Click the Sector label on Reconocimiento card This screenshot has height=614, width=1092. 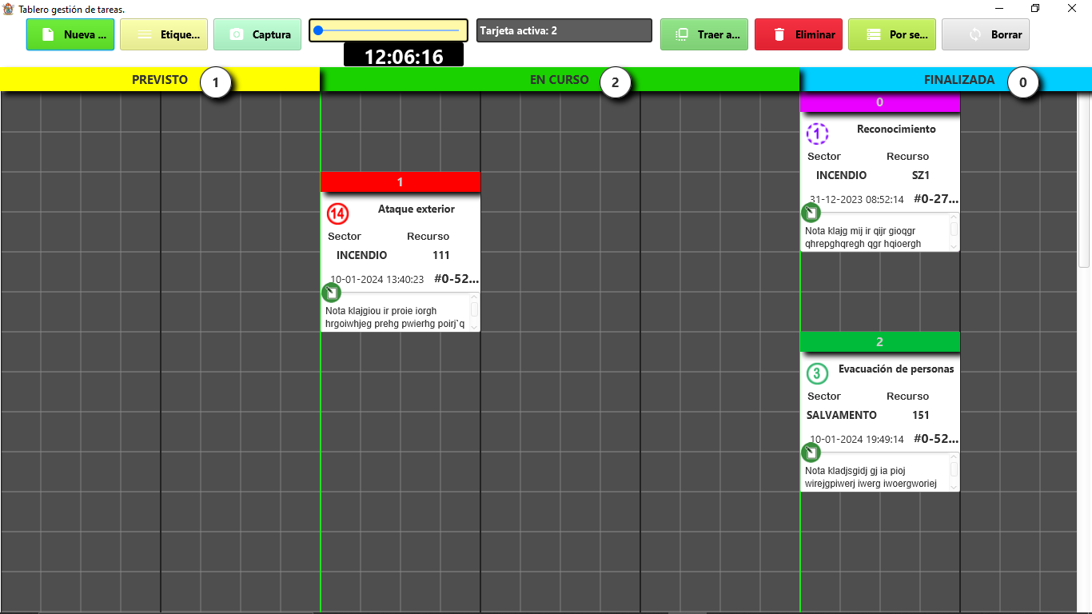[824, 157]
